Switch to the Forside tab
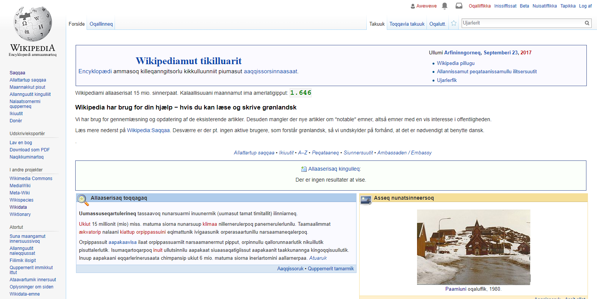 pos(77,24)
